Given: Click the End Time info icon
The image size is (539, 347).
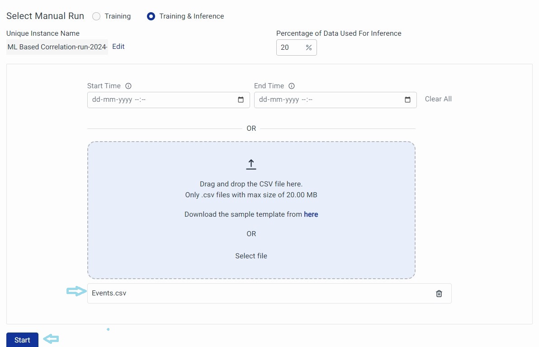Looking at the screenshot, I should pyautogui.click(x=292, y=86).
